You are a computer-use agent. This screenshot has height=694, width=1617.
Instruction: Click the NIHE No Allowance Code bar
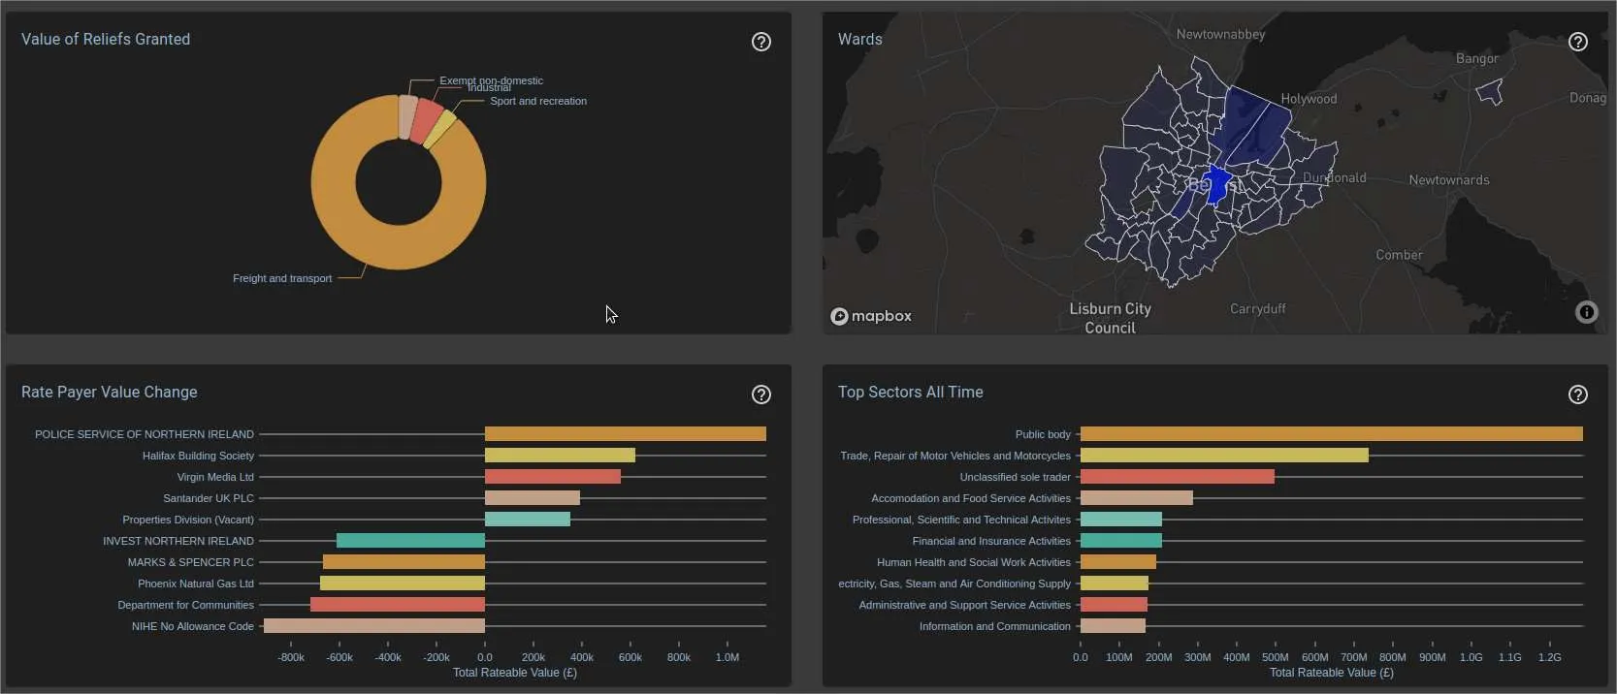pos(374,626)
